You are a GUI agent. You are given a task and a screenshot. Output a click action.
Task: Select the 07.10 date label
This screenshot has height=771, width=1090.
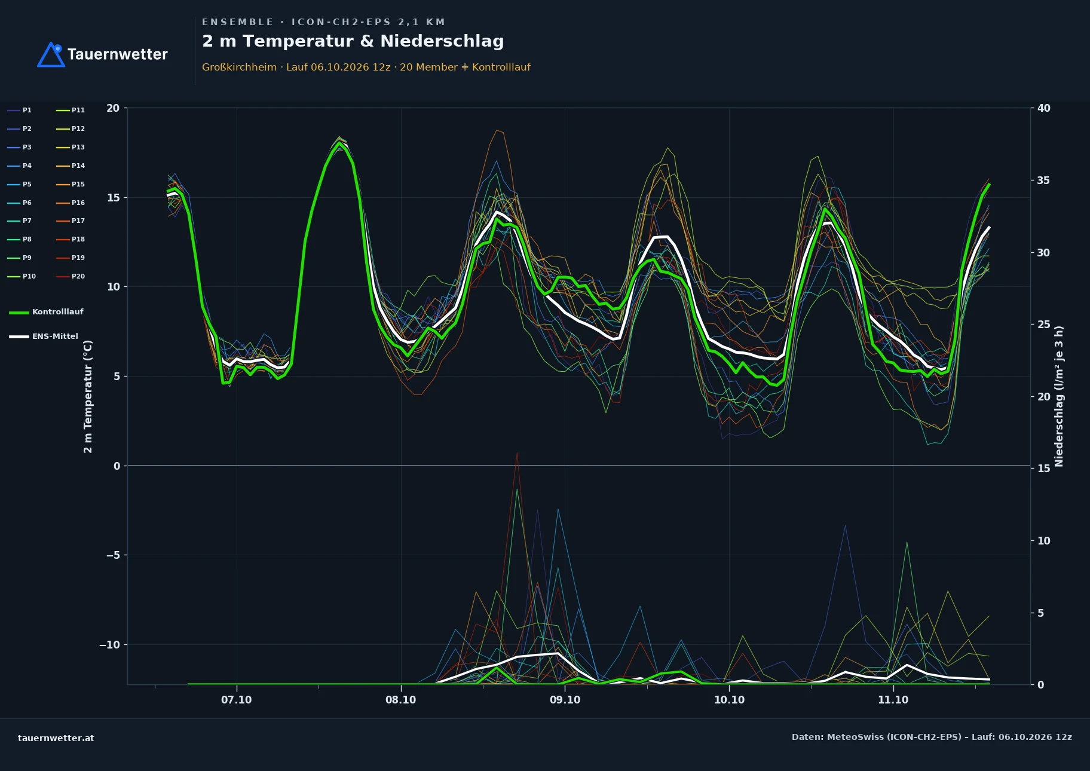point(237,700)
